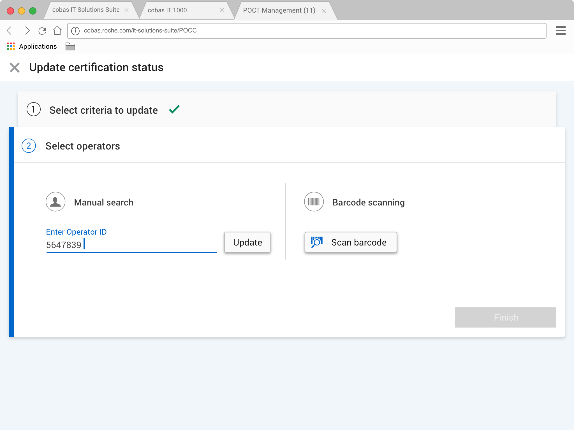Go to the browser home icon
Screen dimensions: 574x430
[57, 30]
